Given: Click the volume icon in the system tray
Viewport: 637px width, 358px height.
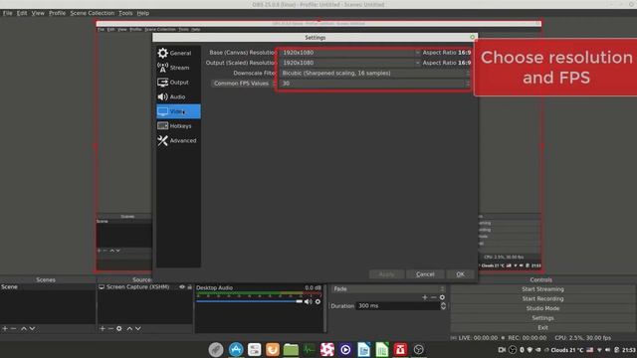Looking at the screenshot, I should [608, 350].
